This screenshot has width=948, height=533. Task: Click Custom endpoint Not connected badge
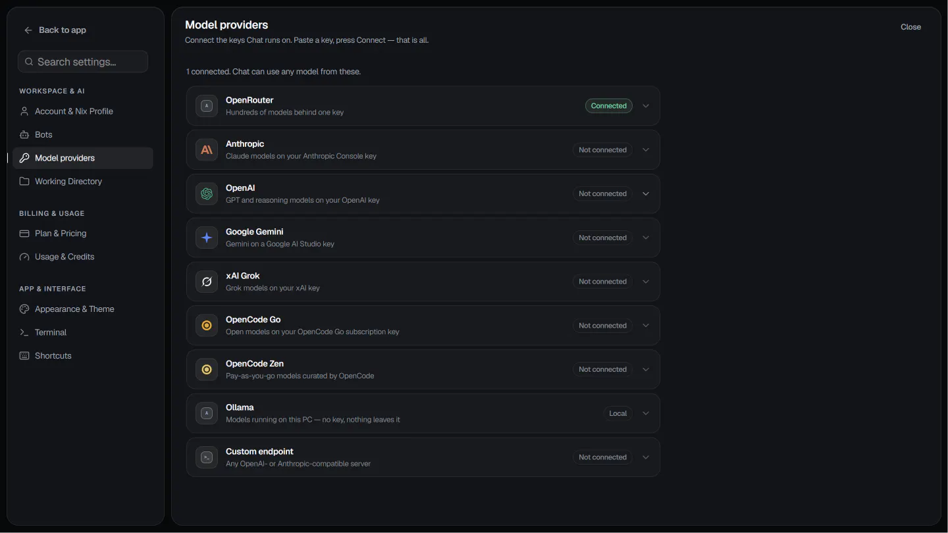tap(602, 457)
